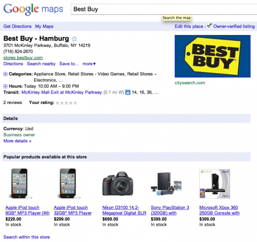This screenshot has width=257, height=242.
Task: Select the Xbox 360 console product image
Action: coord(214,184)
